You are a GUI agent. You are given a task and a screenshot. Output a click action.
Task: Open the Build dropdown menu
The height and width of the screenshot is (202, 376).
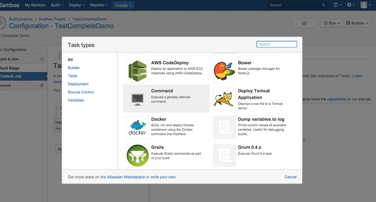[x=57, y=5]
